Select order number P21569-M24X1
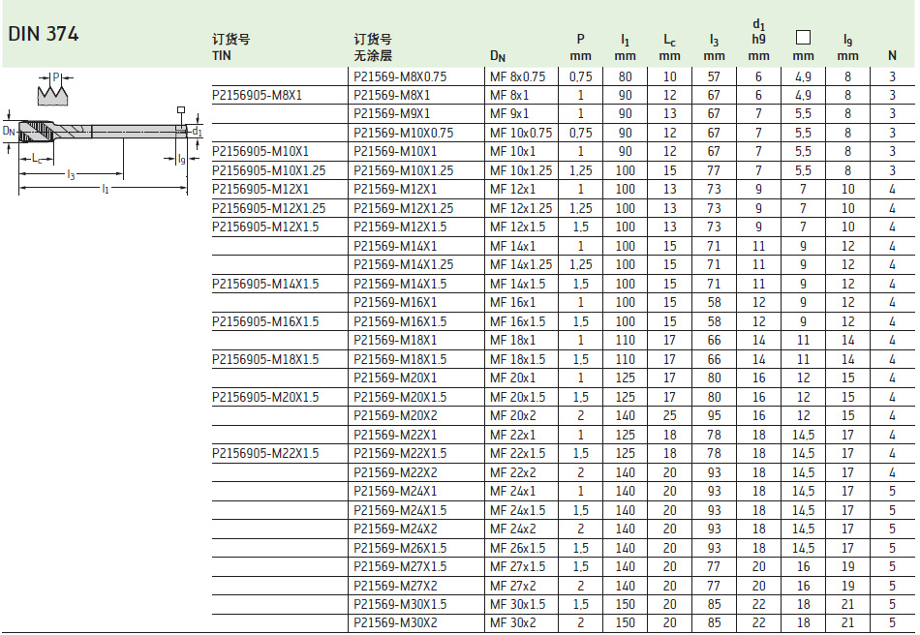Viewport: 920px width, 635px height. pyautogui.click(x=395, y=492)
